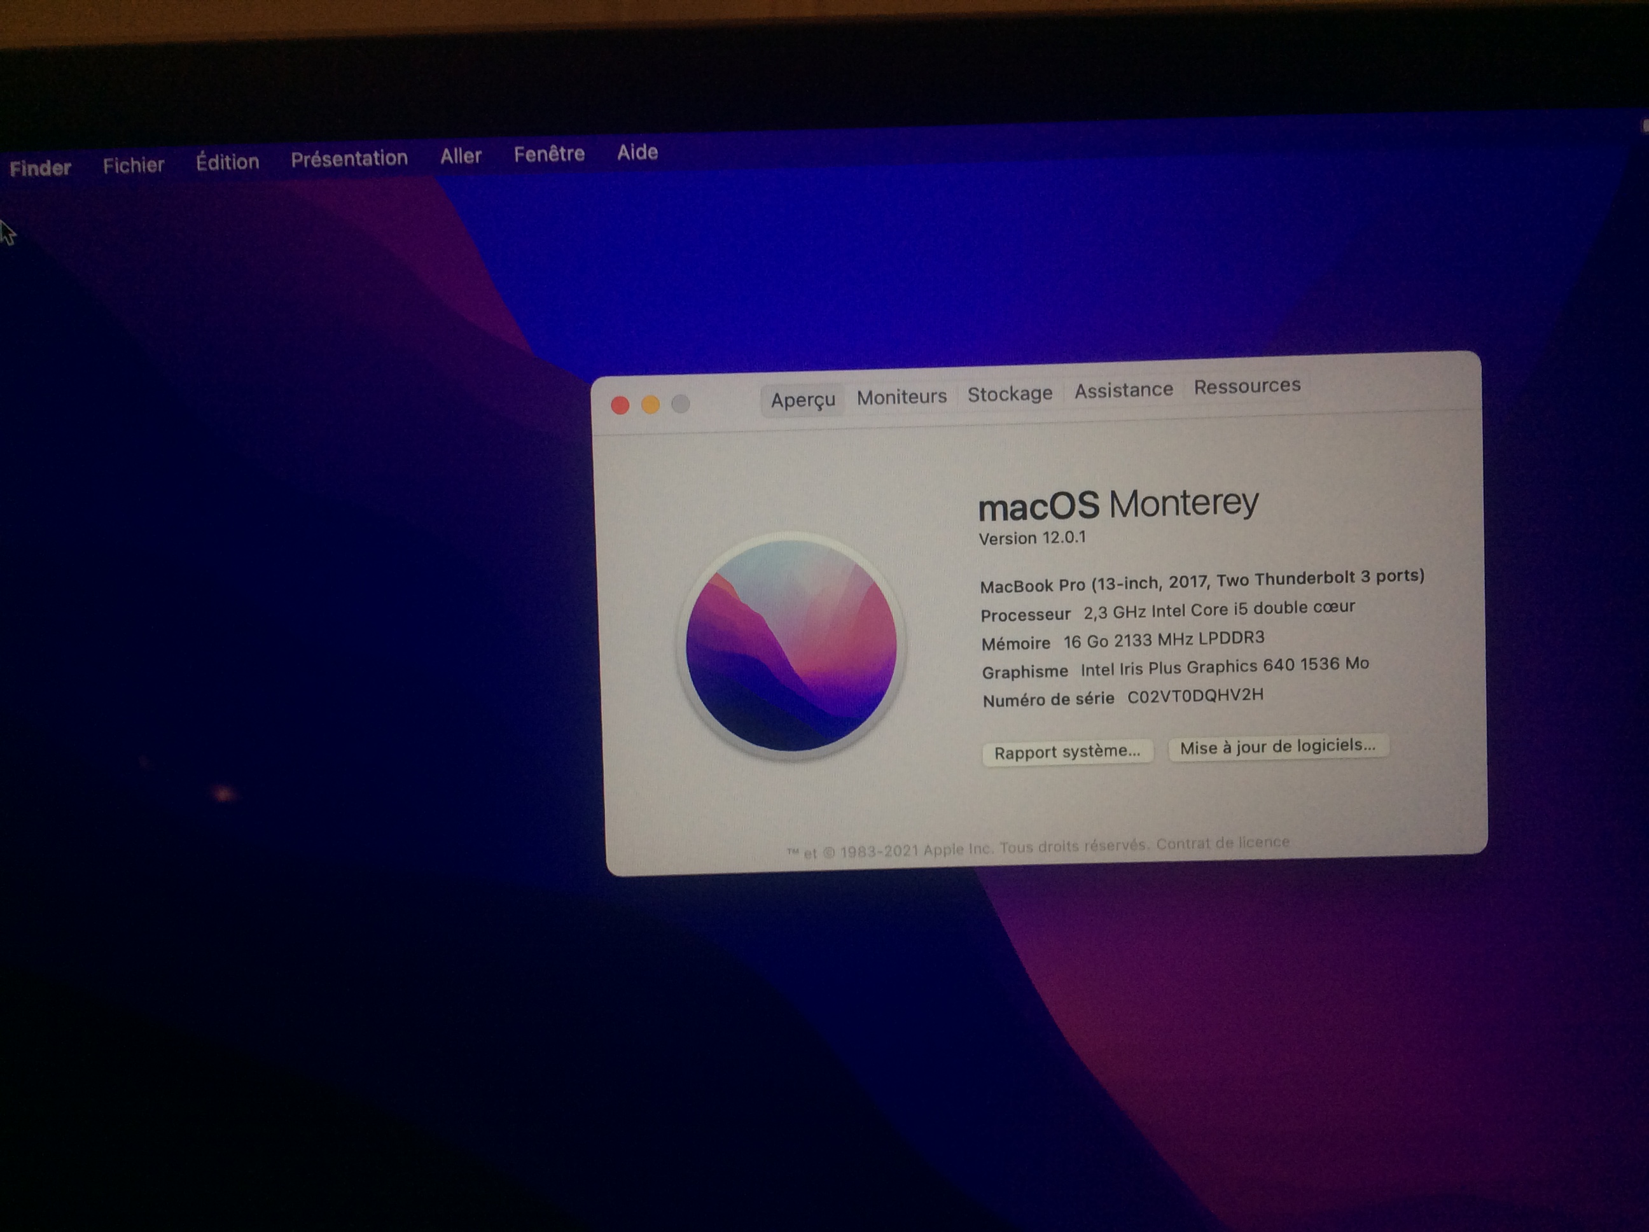Click the macOS Monterey logo image
This screenshot has width=1649, height=1232.
click(x=791, y=646)
